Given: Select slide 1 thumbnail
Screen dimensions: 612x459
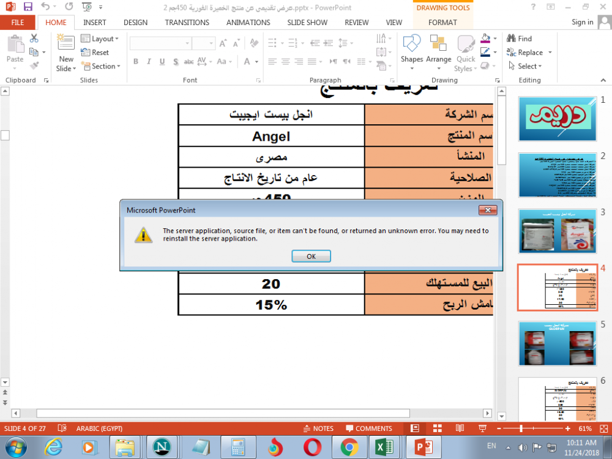Looking at the screenshot, I should tap(558, 119).
